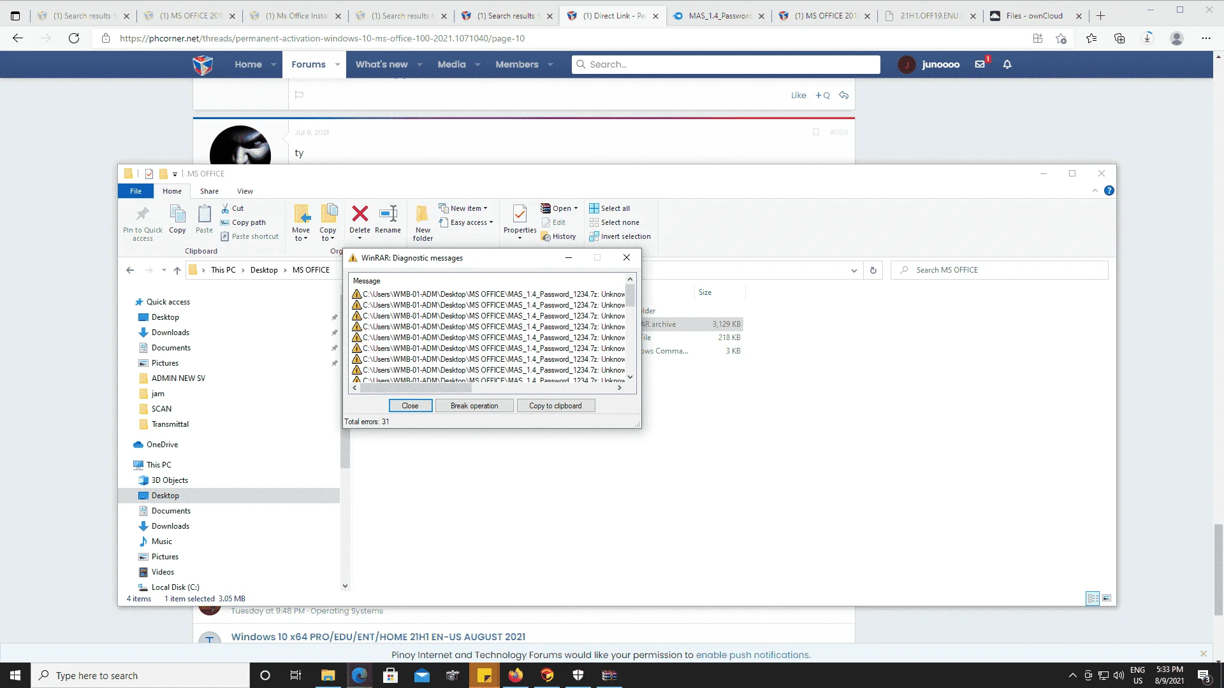Expand address bar history dropdown

[x=854, y=270]
